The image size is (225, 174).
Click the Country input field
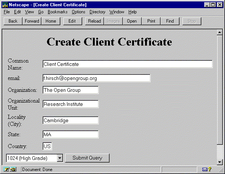(x=47, y=146)
